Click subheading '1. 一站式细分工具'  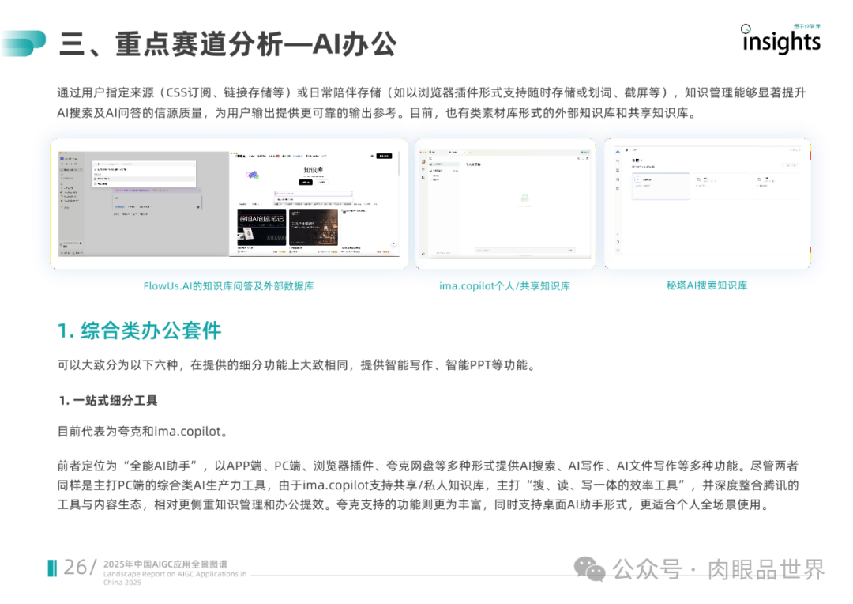(x=107, y=401)
